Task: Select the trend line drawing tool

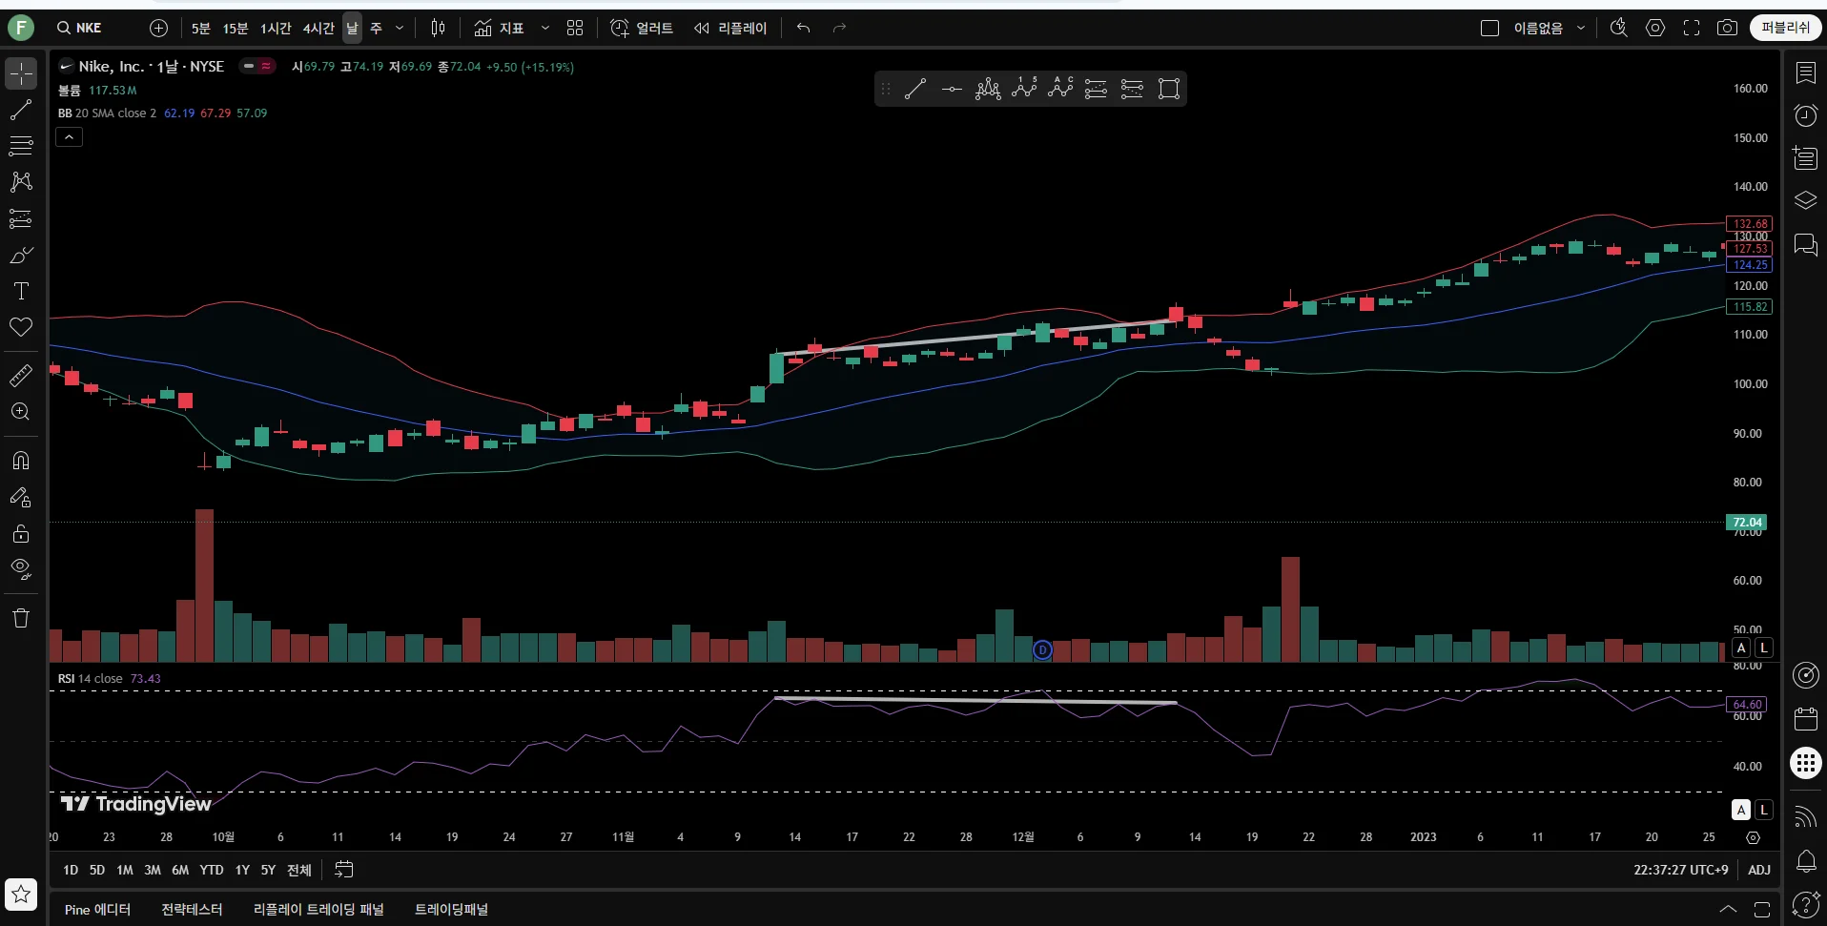Action: pyautogui.click(x=21, y=111)
